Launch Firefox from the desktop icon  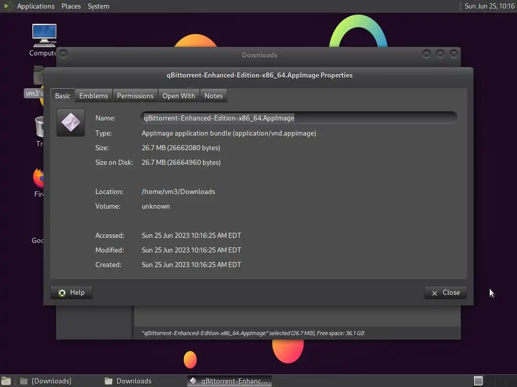coord(38,178)
